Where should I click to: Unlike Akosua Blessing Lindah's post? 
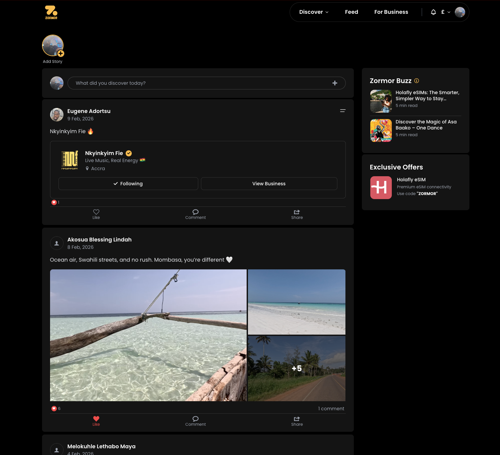pyautogui.click(x=96, y=421)
